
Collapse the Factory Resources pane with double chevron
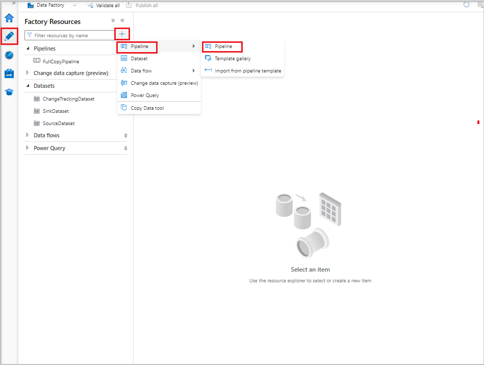pos(122,21)
